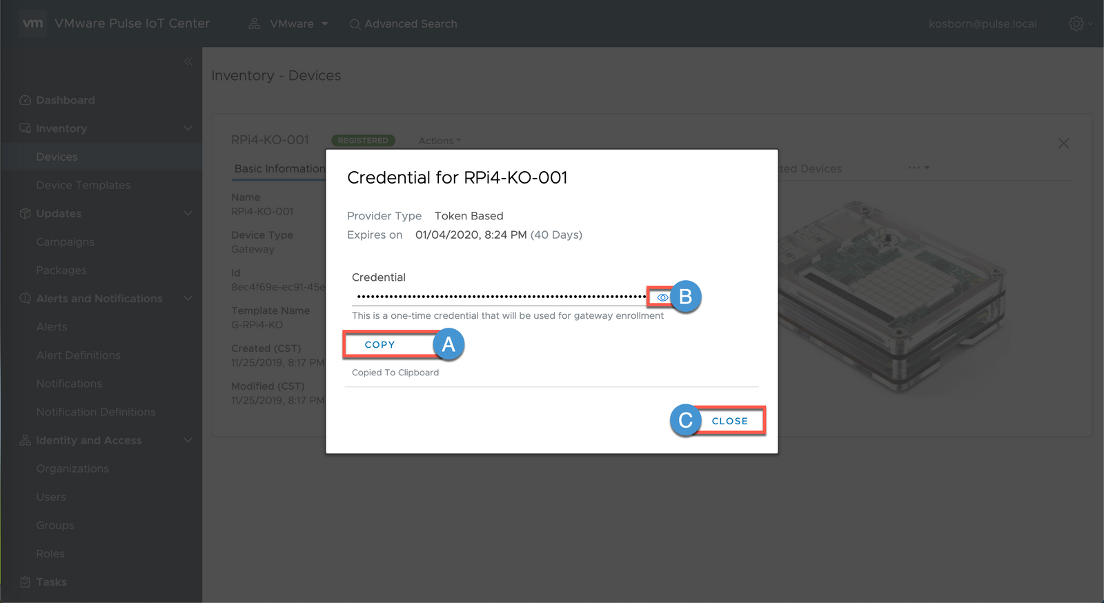Click the REGISTERED status badge
The image size is (1104, 603).
(x=363, y=141)
